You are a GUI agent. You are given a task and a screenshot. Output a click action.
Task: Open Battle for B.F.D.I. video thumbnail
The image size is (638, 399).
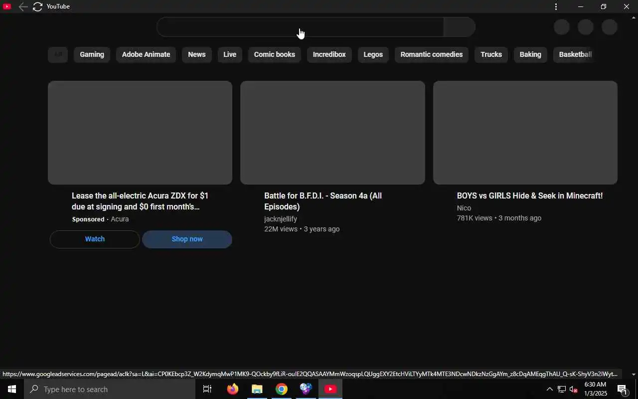(x=332, y=133)
